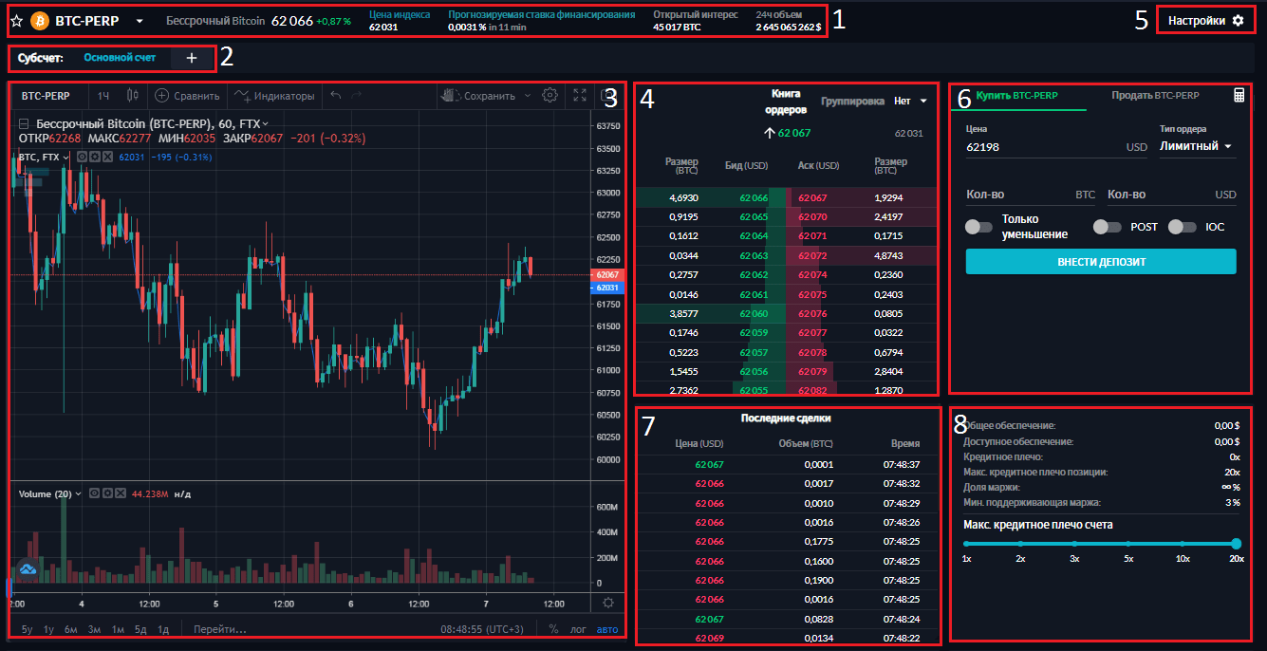The image size is (1267, 651).
Task: Open the 1Ч chart interval selector
Action: point(103,95)
